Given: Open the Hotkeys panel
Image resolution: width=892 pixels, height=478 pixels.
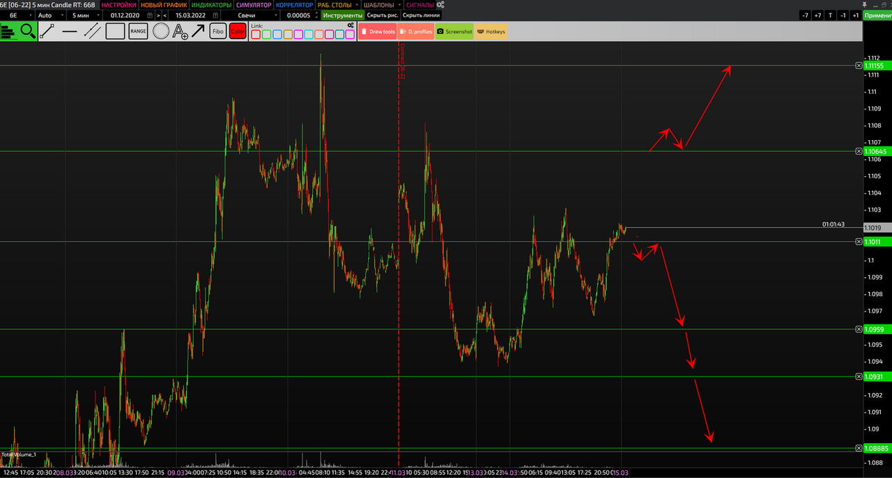Looking at the screenshot, I should pyautogui.click(x=491, y=31).
